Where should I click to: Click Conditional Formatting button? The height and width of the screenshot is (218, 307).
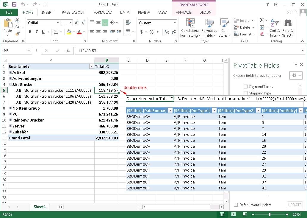[x=190, y=28]
